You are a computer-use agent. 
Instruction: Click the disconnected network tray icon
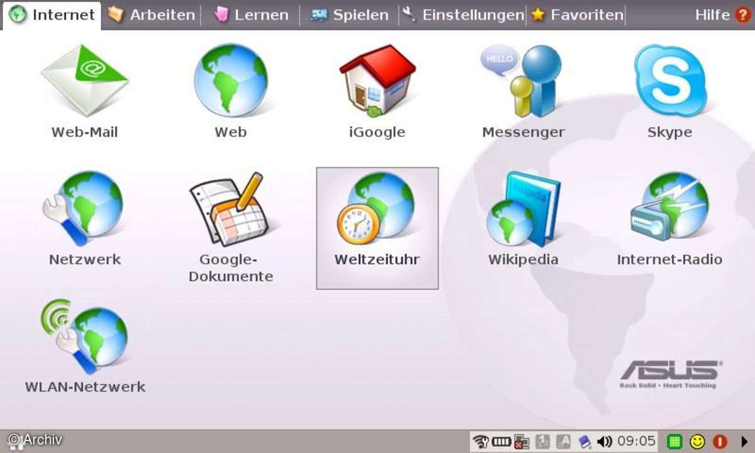point(522,441)
